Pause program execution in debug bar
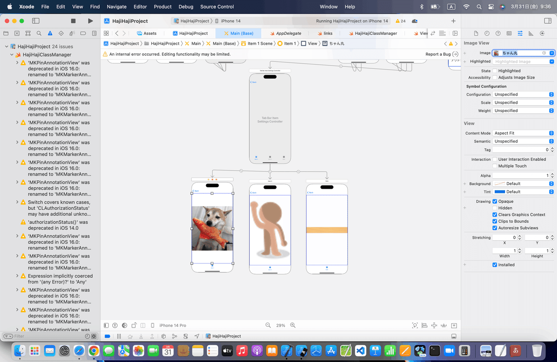Viewport: 557px width, 362px height. click(119, 336)
